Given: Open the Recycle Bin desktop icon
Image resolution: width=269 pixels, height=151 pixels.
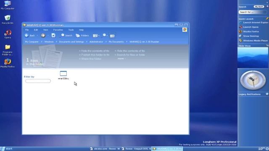Looking at the screenshot, I should pos(8,20).
